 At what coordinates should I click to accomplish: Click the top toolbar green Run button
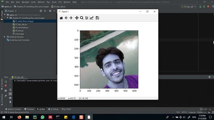[200, 7]
